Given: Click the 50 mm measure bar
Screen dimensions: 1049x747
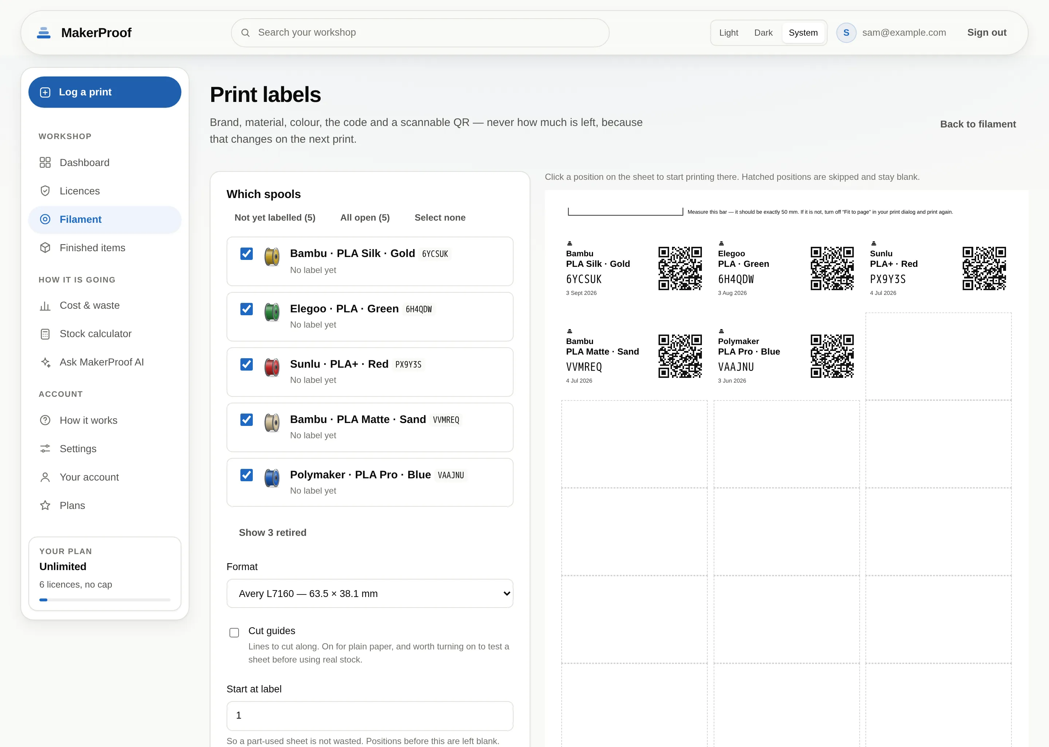Looking at the screenshot, I should tap(625, 212).
